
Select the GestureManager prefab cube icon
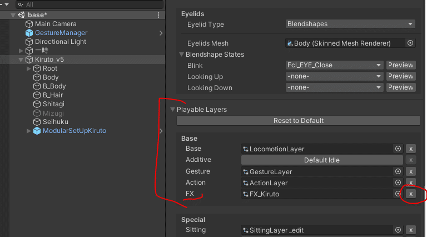click(29, 33)
